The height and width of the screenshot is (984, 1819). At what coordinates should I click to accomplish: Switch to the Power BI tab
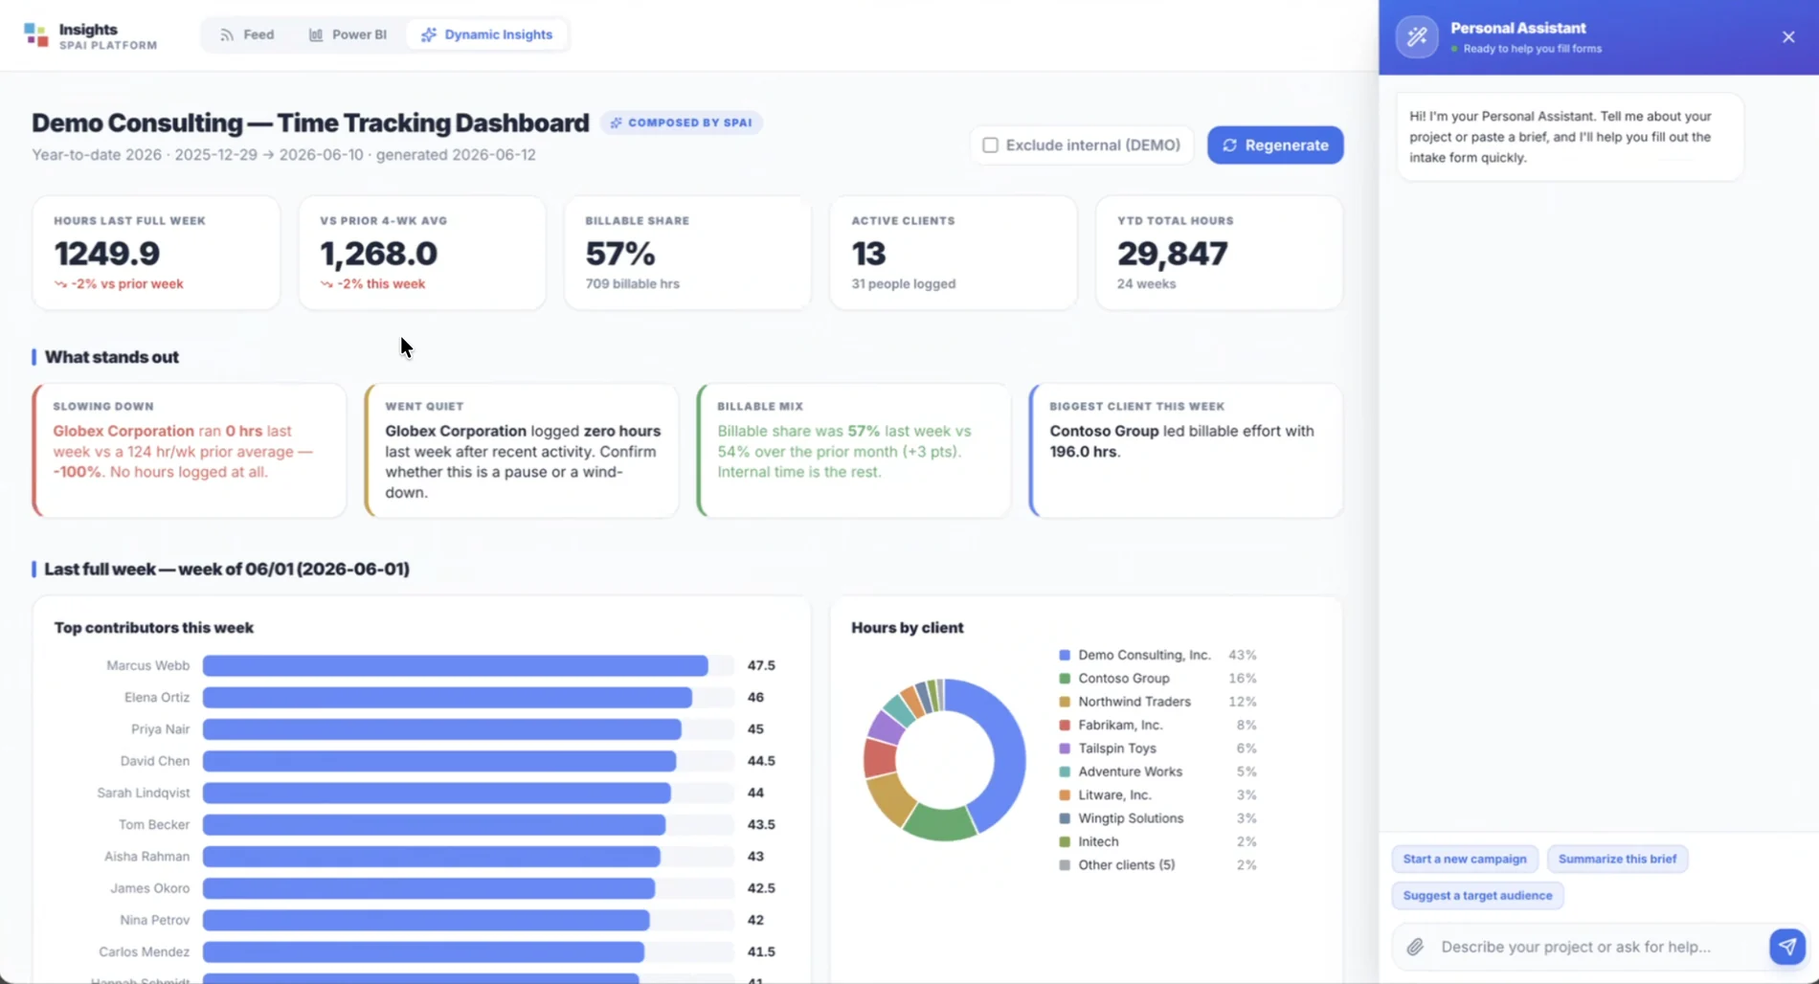[x=348, y=34]
